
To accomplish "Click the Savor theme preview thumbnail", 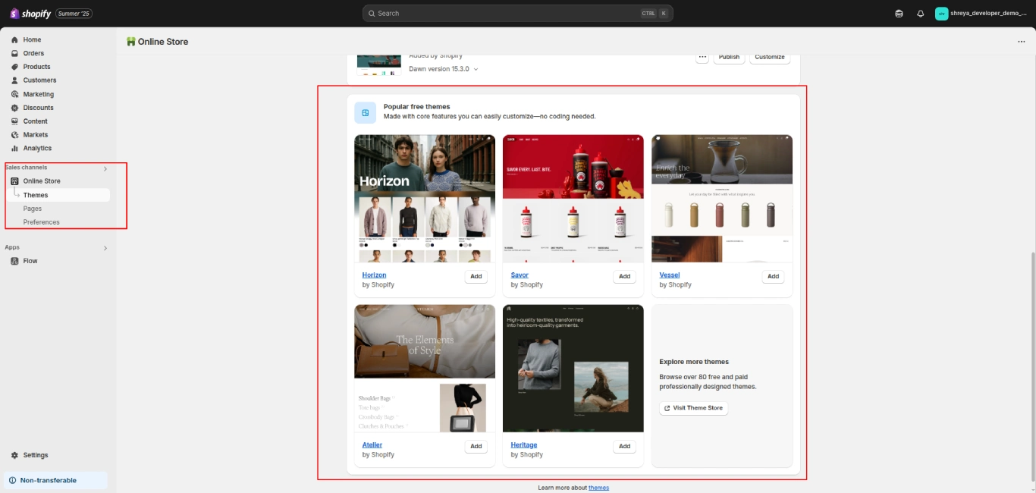I will (573, 199).
